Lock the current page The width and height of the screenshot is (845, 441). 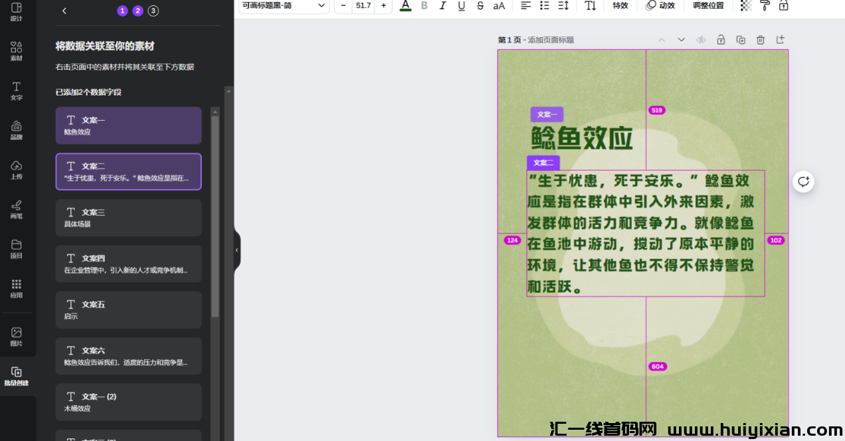click(721, 40)
